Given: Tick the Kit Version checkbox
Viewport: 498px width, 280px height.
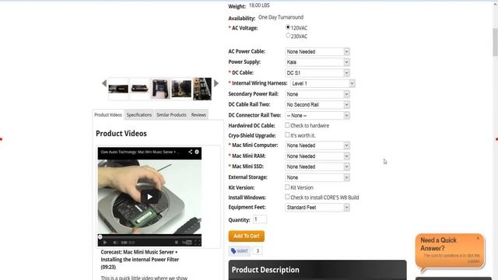Looking at the screenshot, I should click(x=287, y=187).
